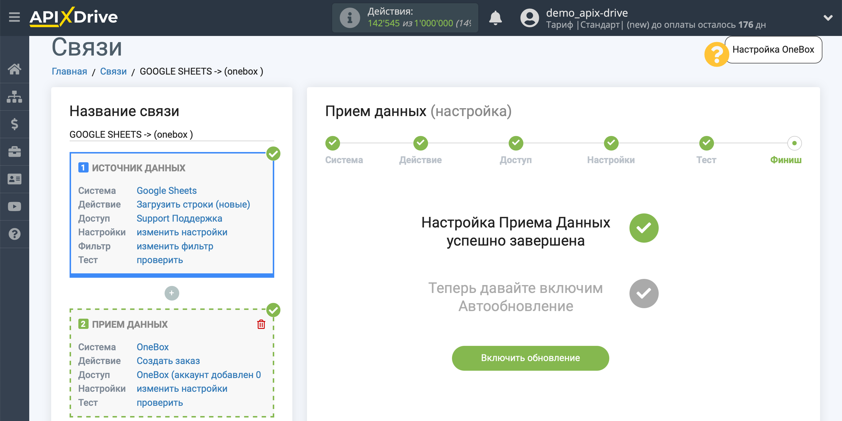Open OneBox (аккаунт добавлен access link
The height and width of the screenshot is (421, 842).
point(199,375)
